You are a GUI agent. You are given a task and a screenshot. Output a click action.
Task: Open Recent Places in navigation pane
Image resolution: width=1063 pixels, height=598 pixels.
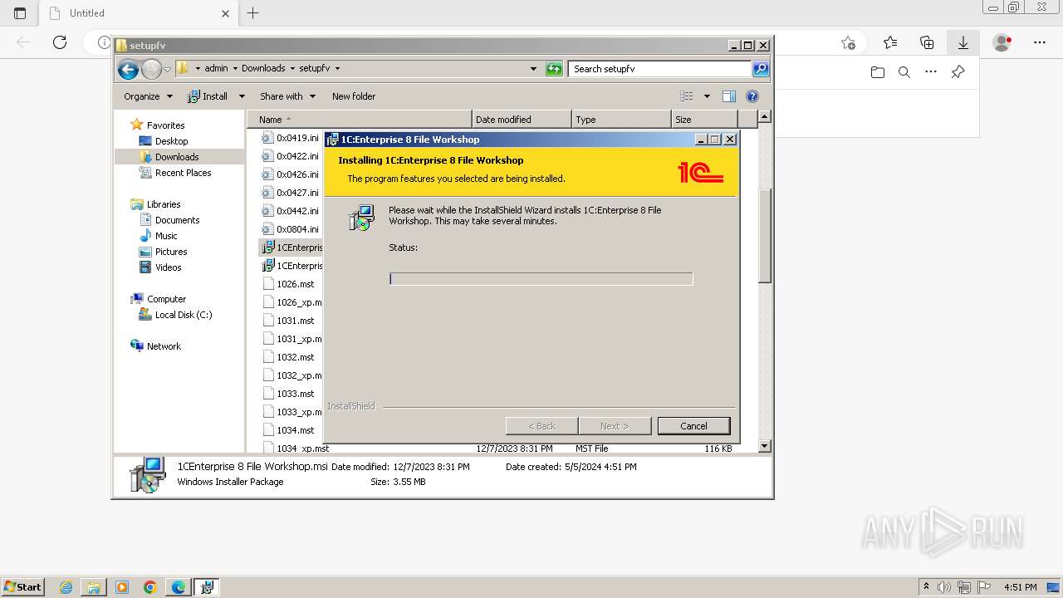pyautogui.click(x=183, y=173)
